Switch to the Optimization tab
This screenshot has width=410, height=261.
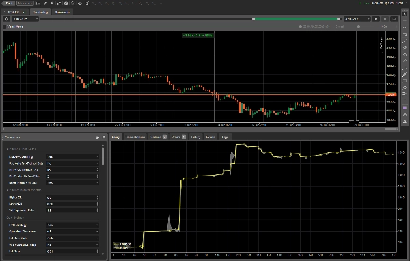(62, 12)
